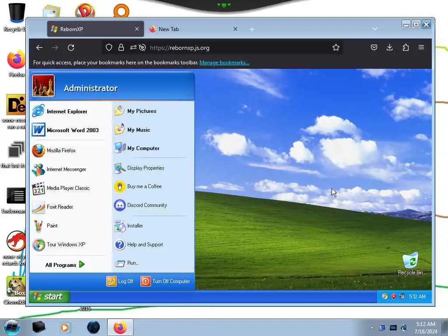This screenshot has width=448, height=336.
Task: Open the Firefox hamburger menu
Action: pyautogui.click(x=421, y=47)
